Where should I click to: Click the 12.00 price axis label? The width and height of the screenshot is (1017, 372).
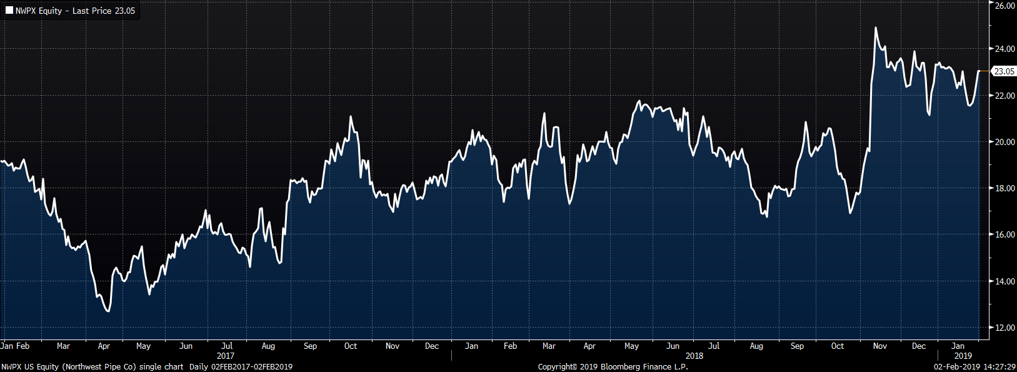(1004, 328)
